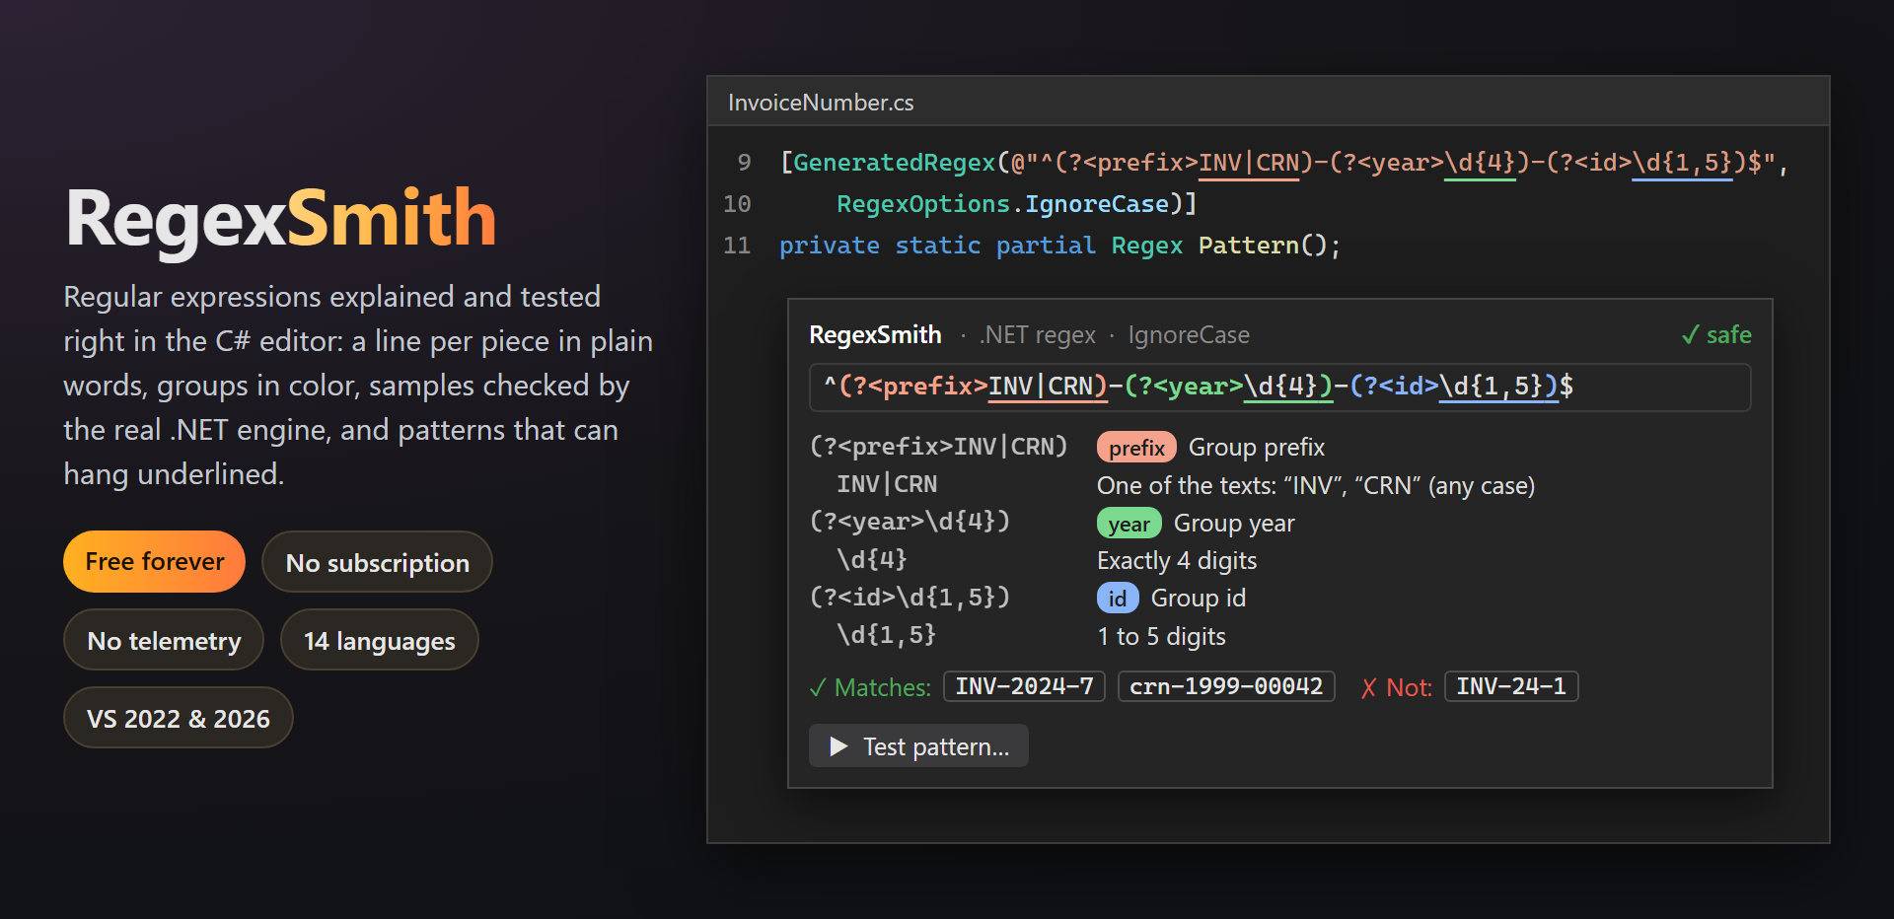The image size is (1894, 919).
Task: Click the VS 2022 & 2026 pill
Action: click(179, 718)
